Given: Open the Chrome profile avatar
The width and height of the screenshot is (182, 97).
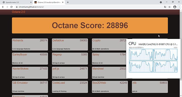Looking at the screenshot, I should 175,7.
